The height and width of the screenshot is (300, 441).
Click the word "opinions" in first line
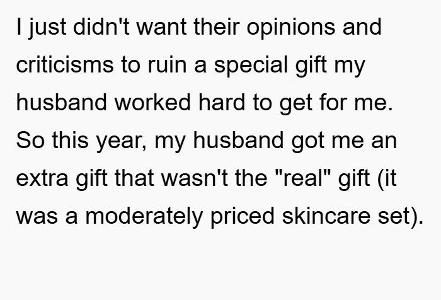point(291,28)
